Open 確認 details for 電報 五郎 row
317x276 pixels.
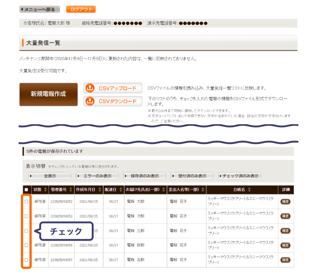click(x=285, y=260)
